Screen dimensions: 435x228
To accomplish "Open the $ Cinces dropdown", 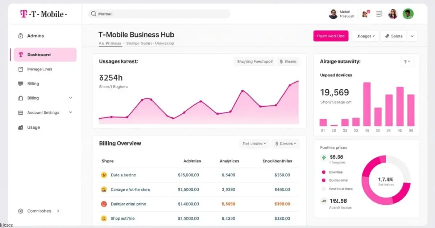I will tap(286, 144).
